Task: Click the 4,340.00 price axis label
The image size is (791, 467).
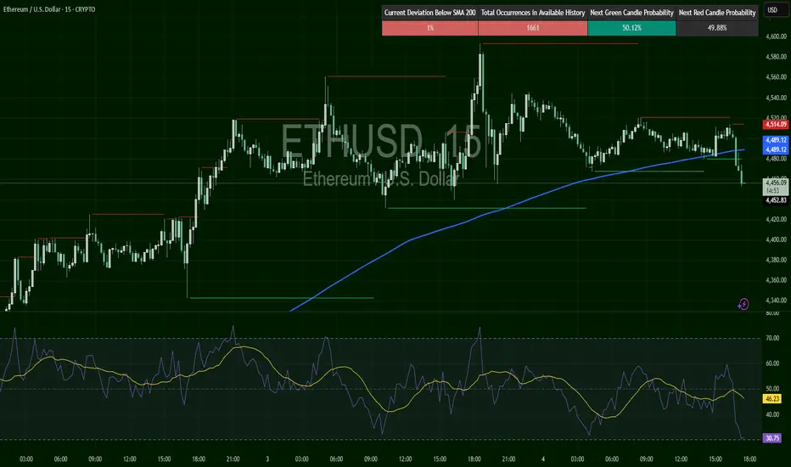Action: point(776,301)
